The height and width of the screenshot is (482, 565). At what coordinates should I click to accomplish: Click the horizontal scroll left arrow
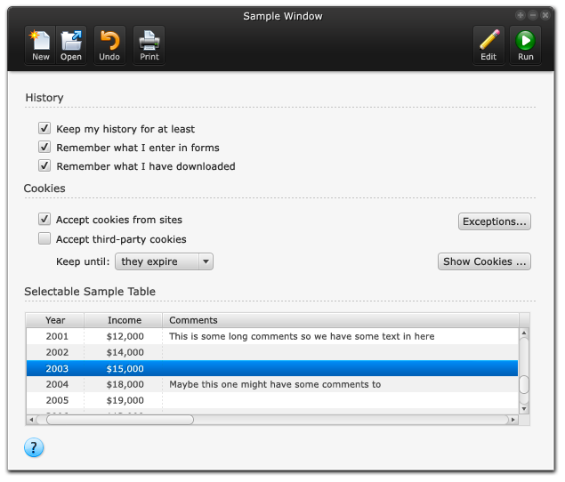click(x=31, y=420)
